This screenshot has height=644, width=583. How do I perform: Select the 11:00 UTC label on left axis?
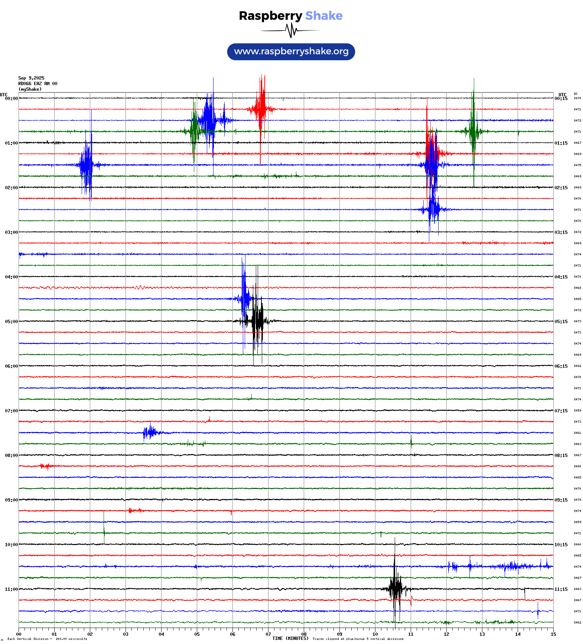tap(11, 589)
